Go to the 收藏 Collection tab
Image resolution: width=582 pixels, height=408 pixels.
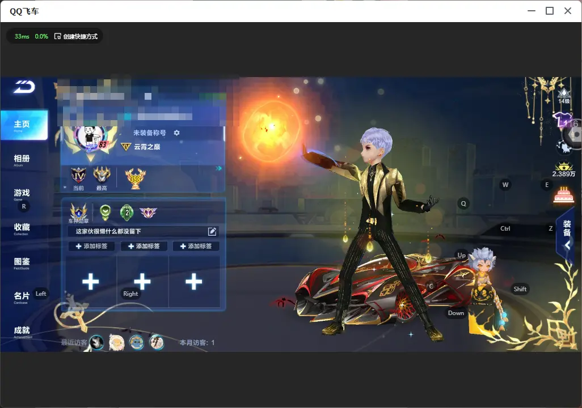click(x=22, y=228)
